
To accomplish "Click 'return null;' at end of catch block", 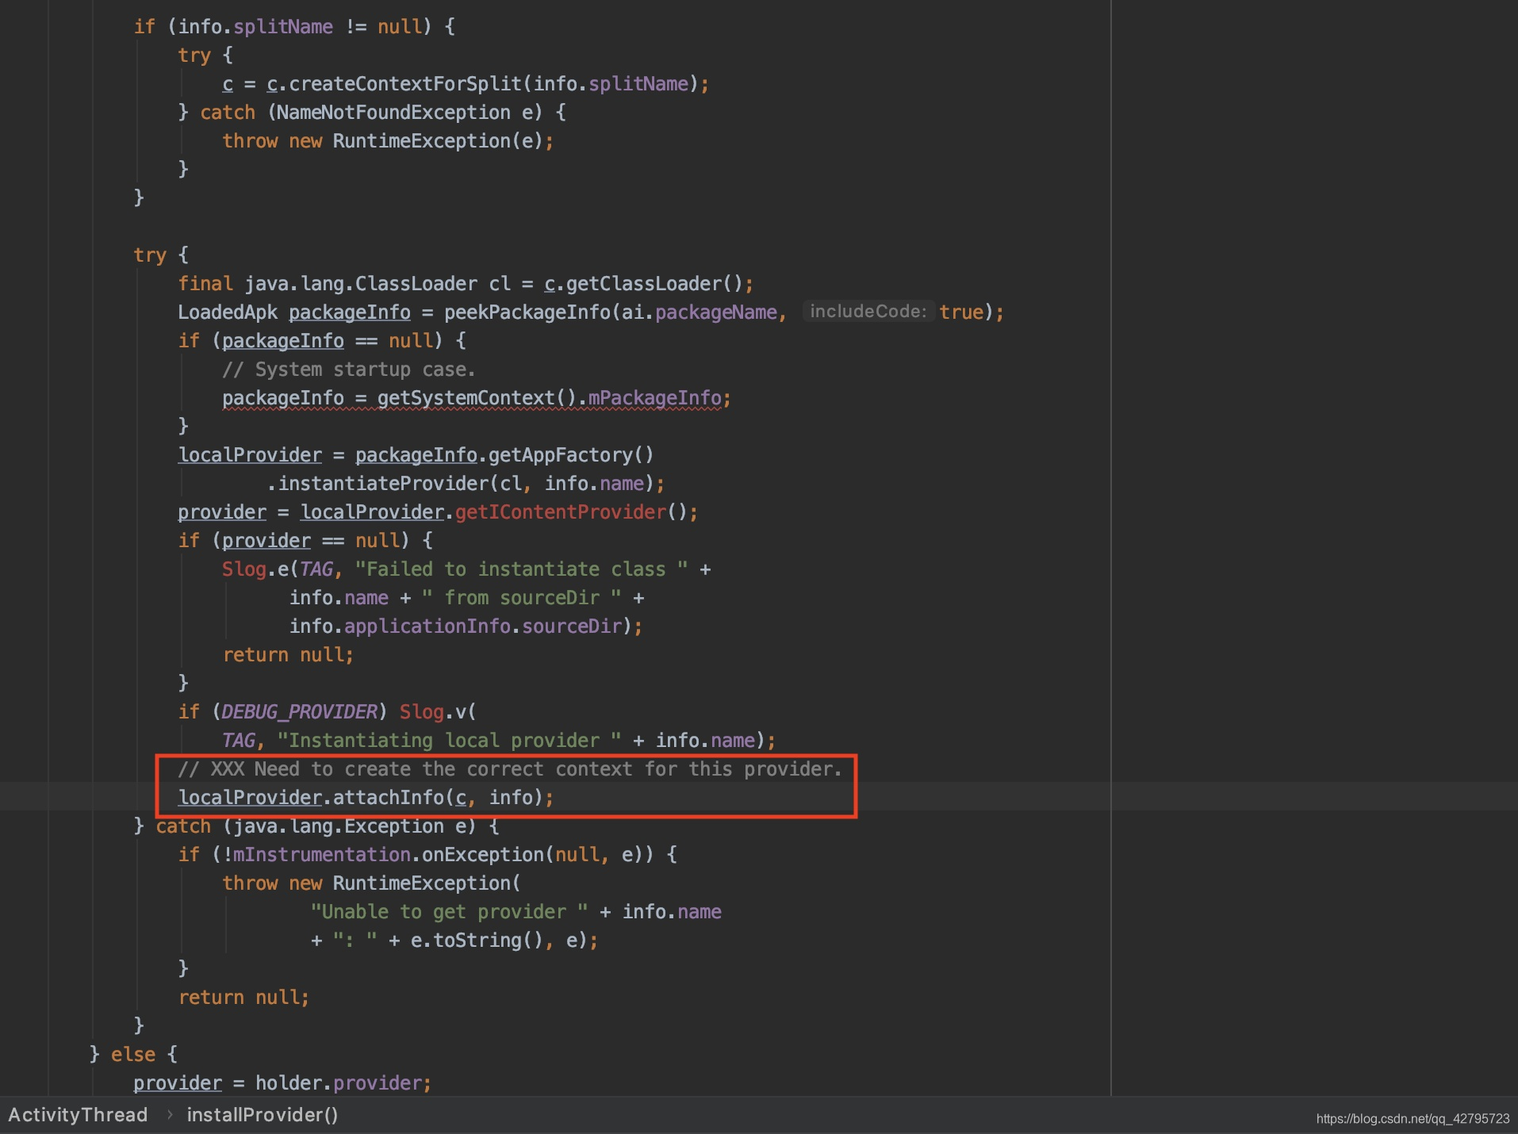I will (243, 998).
